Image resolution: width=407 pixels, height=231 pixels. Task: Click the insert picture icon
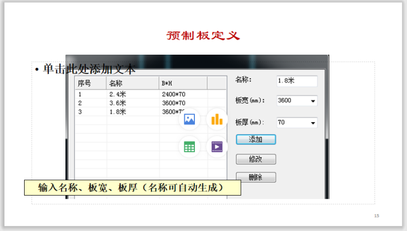[x=189, y=119]
